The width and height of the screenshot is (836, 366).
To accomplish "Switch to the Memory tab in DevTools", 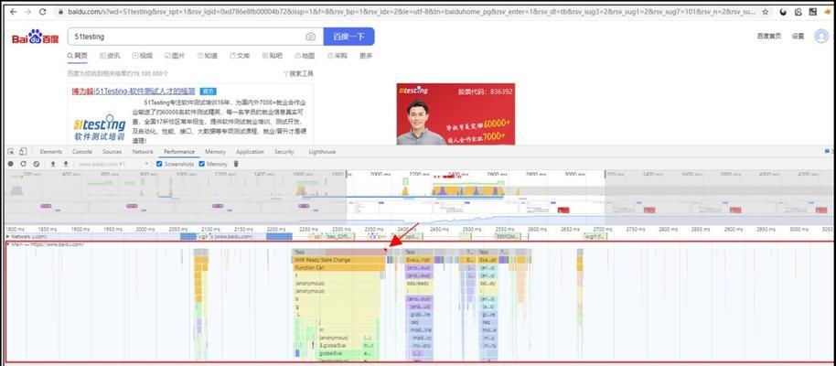I will pos(215,152).
